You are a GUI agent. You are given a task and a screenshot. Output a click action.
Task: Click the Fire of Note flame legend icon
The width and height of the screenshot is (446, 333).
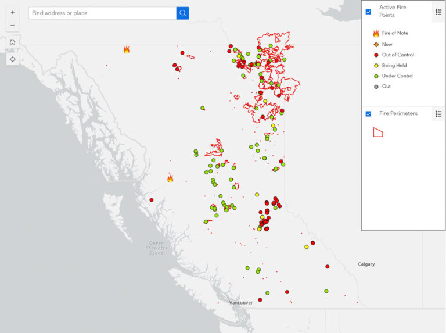(376, 34)
